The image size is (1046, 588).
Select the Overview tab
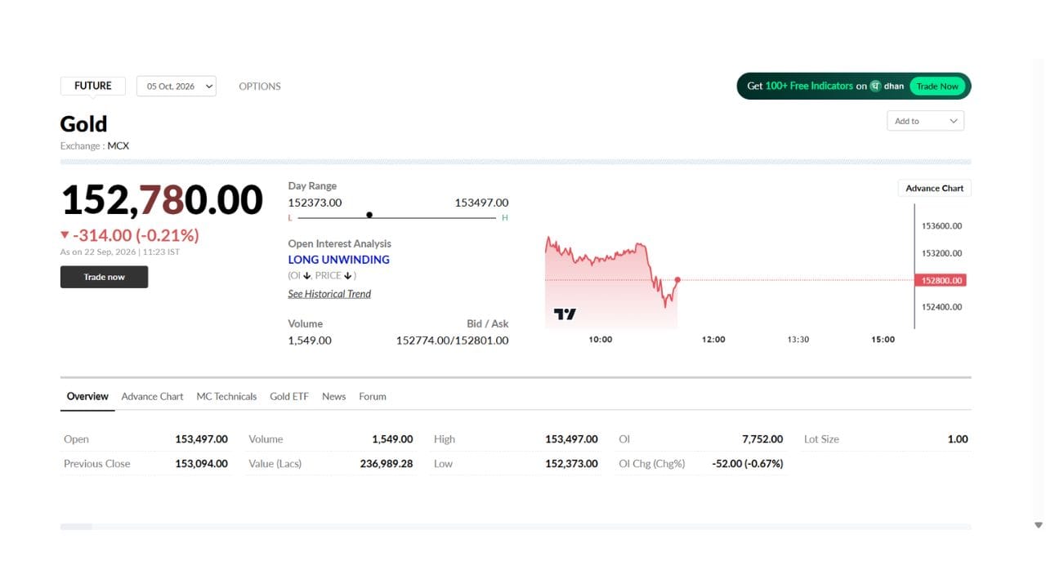(x=87, y=396)
